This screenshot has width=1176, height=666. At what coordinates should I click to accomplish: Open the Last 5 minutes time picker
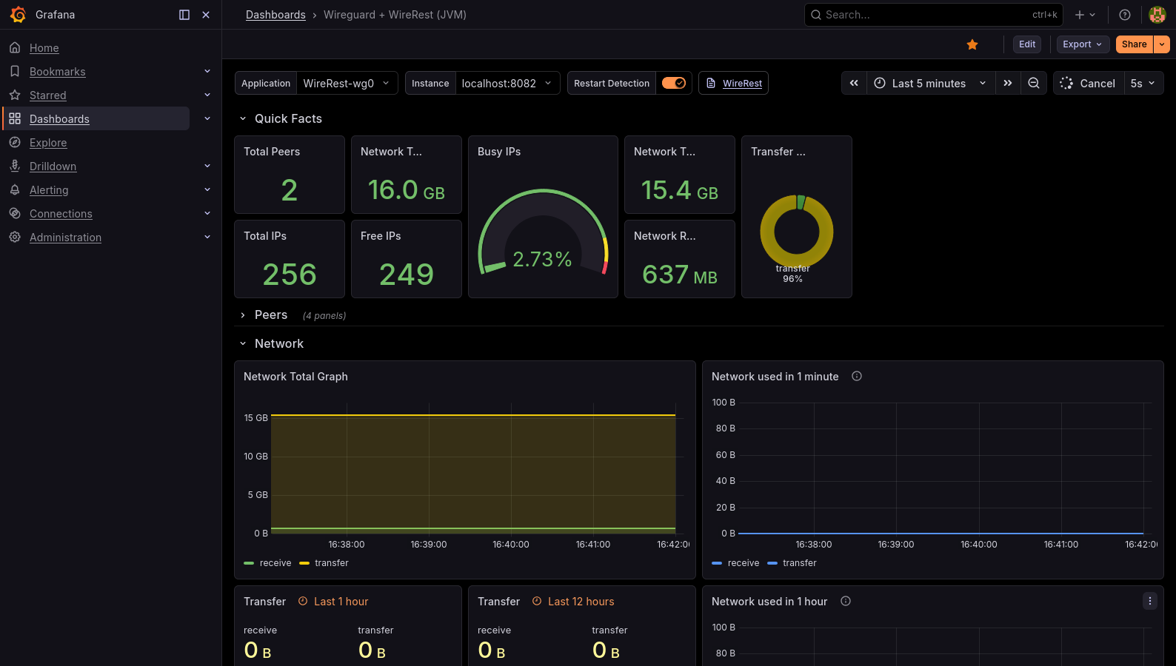pos(929,84)
